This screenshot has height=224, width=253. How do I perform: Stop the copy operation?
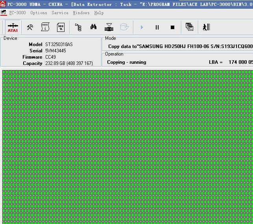[x=172, y=27]
